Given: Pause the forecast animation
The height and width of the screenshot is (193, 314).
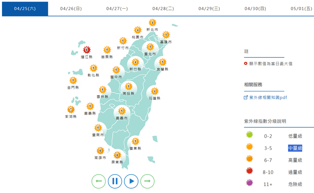Looking at the screenshot, I should tap(115, 181).
